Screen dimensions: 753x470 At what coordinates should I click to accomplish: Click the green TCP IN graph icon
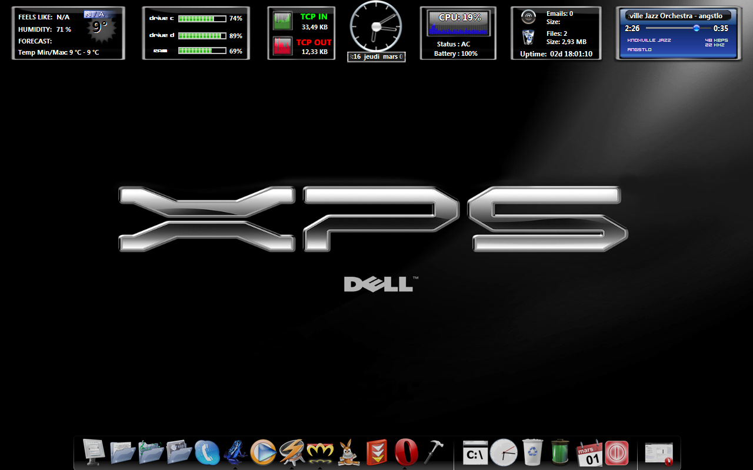click(283, 21)
